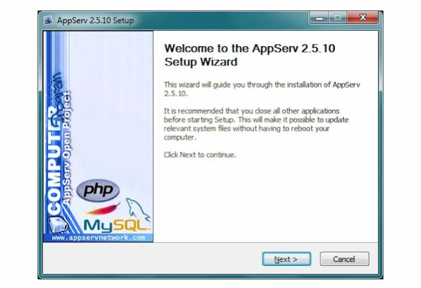Image resolution: width=421 pixels, height=288 pixels.
Task: Cancel the AppServ installation
Action: point(344,259)
